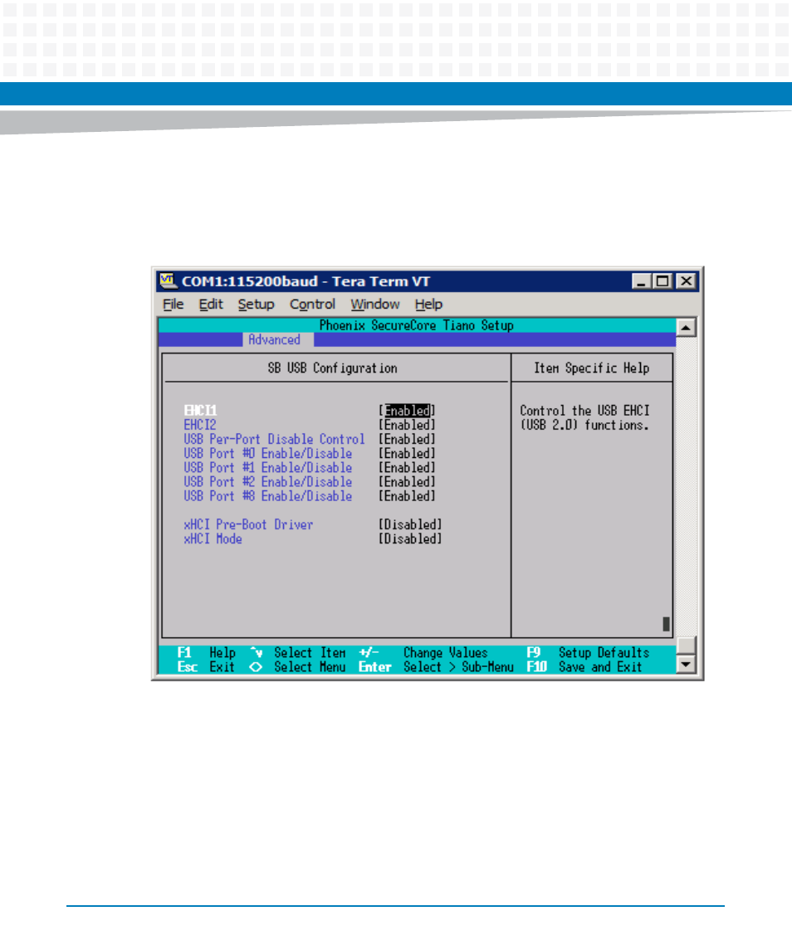This screenshot has width=792, height=950.
Task: Minimize the Tera Term window
Action: click(642, 281)
